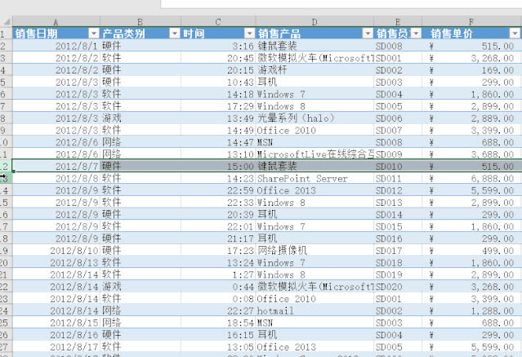Image resolution: width=522 pixels, height=357 pixels.
Task: Click the select-all corner triangle
Action: pyautogui.click(x=7, y=22)
